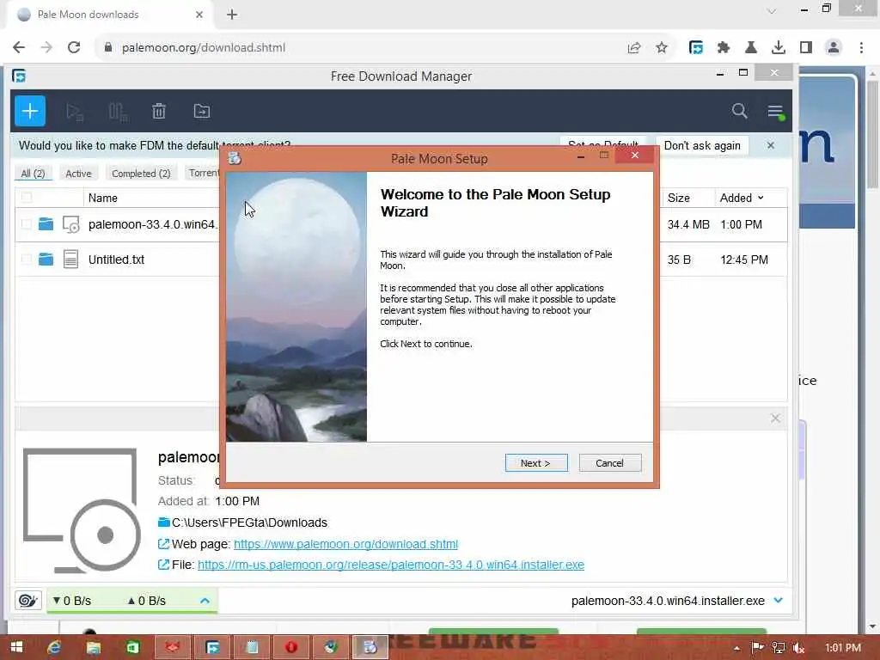Go back in Chrome
This screenshot has width=880, height=660.
19,48
